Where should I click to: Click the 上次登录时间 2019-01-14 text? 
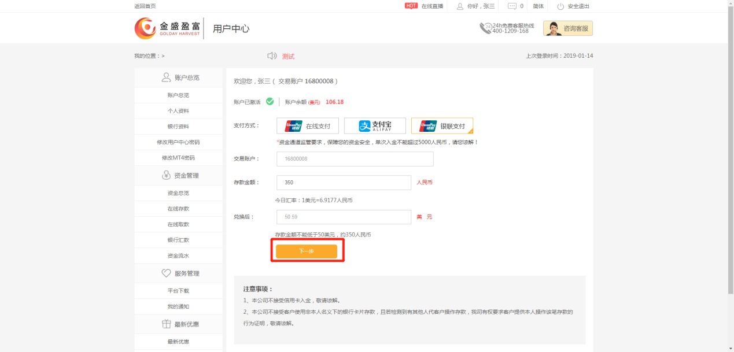pyautogui.click(x=559, y=56)
